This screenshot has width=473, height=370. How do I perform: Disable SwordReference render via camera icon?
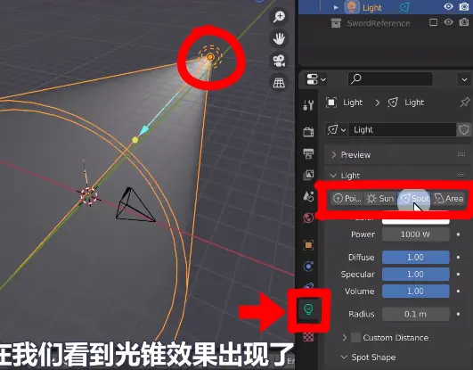point(464,22)
